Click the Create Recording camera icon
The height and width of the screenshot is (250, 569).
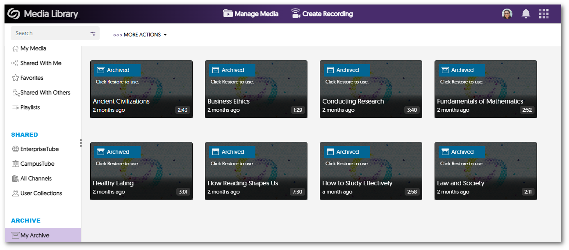pyautogui.click(x=296, y=14)
